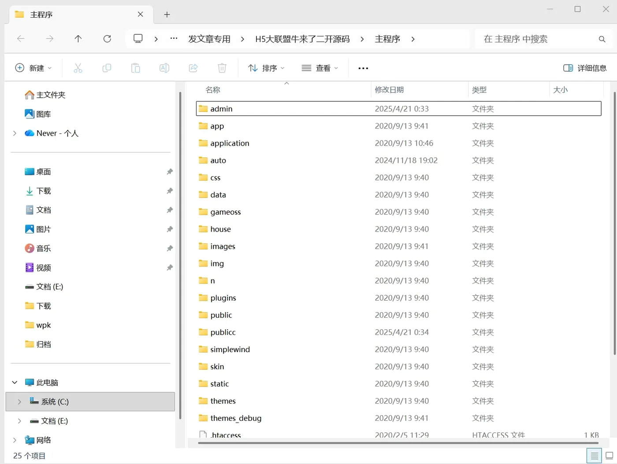Click the Cut scissors icon

coord(78,68)
